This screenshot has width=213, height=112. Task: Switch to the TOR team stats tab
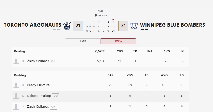(x=83, y=41)
